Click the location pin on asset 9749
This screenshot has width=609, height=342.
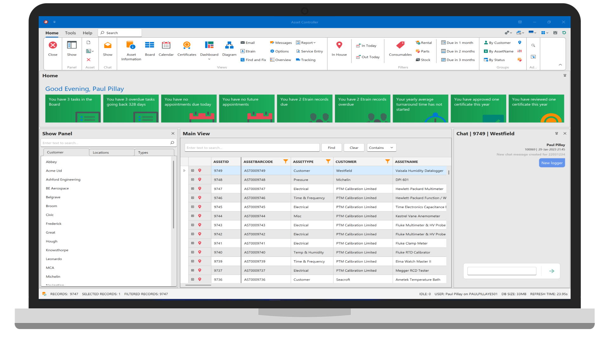pyautogui.click(x=200, y=170)
